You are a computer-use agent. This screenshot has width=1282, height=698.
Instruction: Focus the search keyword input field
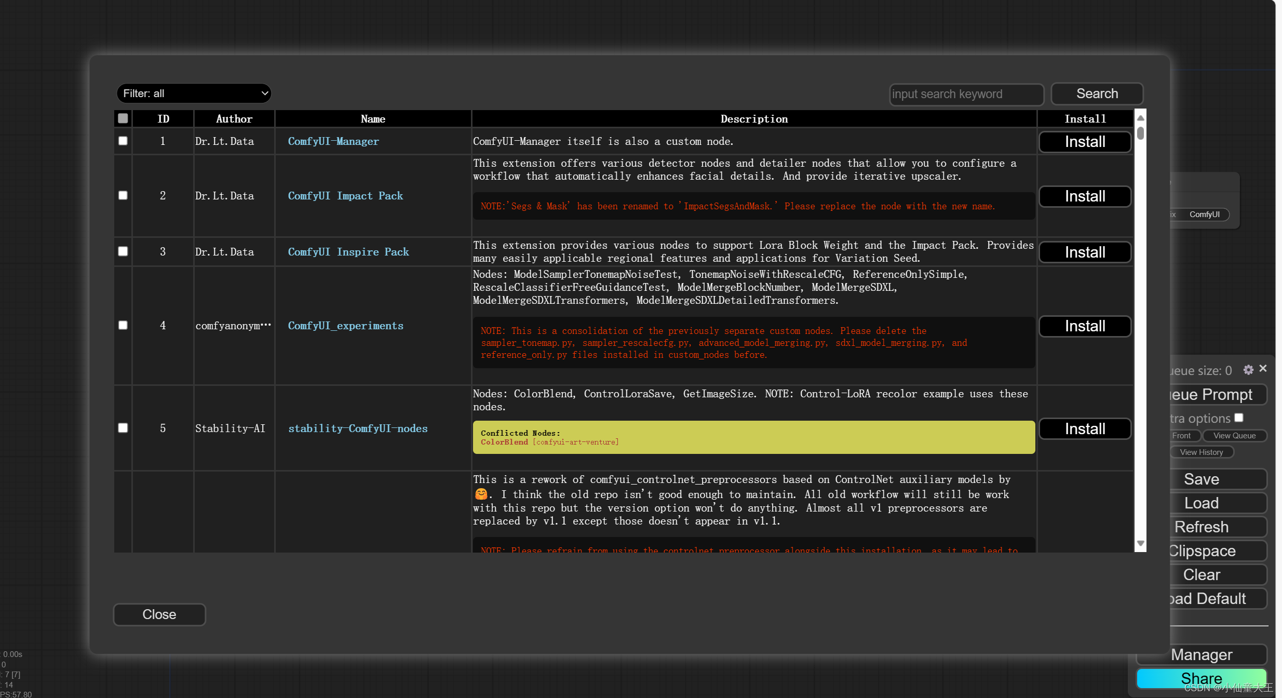pyautogui.click(x=966, y=95)
